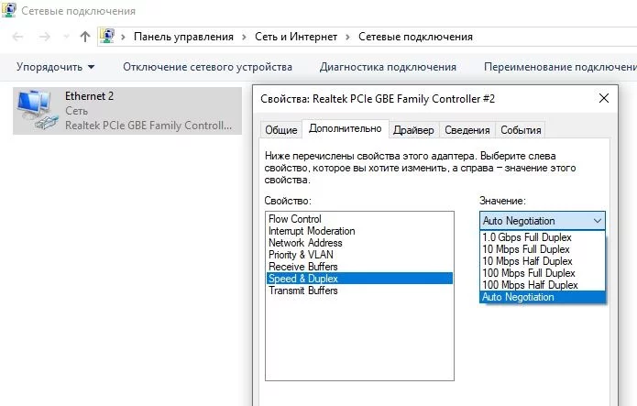The height and width of the screenshot is (406, 637).
Task: Click the Forward arrow navigation button
Action: [44, 37]
